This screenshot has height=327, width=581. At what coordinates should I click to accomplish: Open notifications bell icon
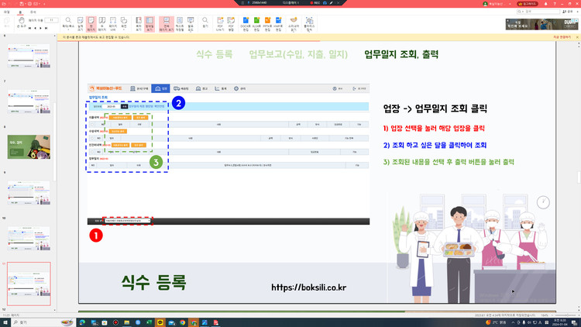pyautogui.click(x=545, y=4)
